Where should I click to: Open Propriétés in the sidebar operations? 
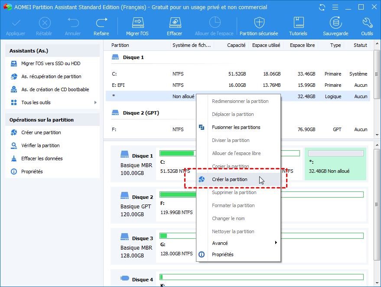32,172
